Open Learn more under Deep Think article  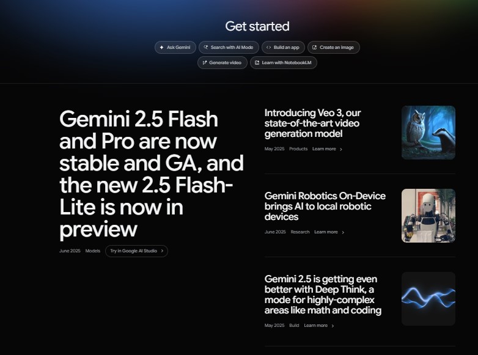click(x=315, y=326)
